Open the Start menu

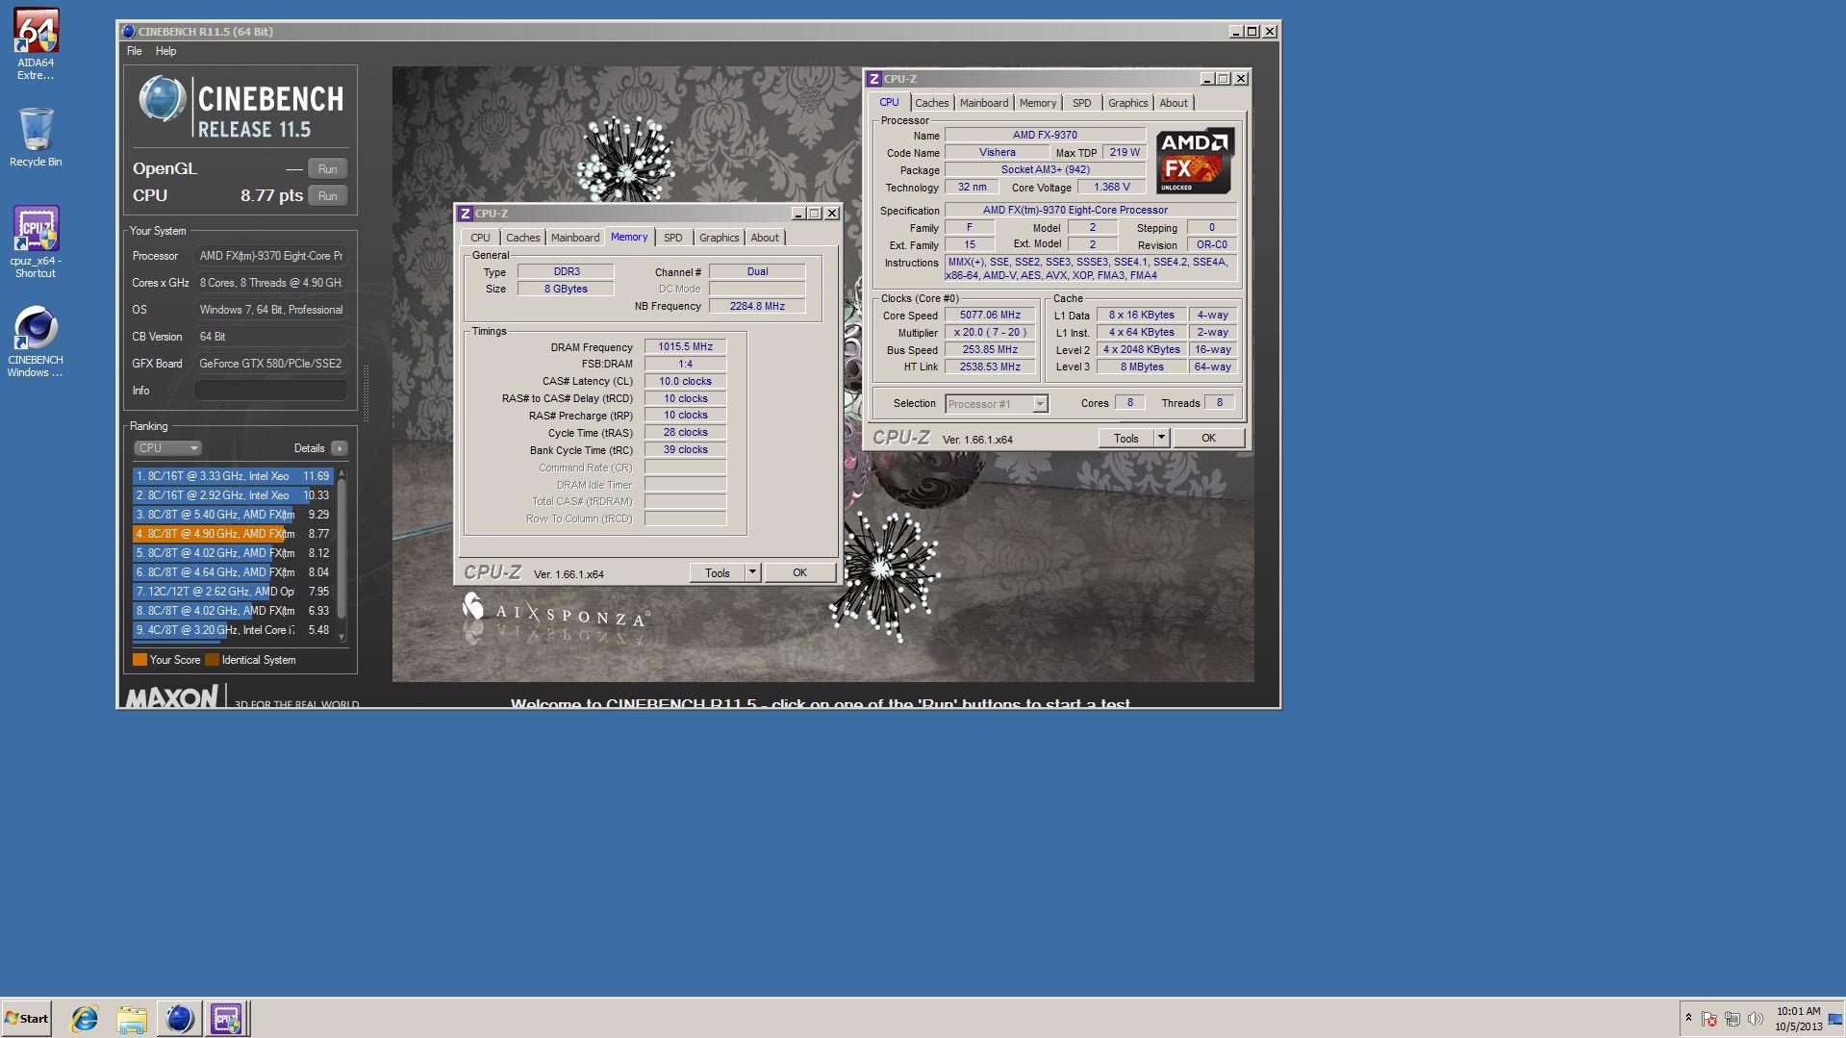[26, 1019]
